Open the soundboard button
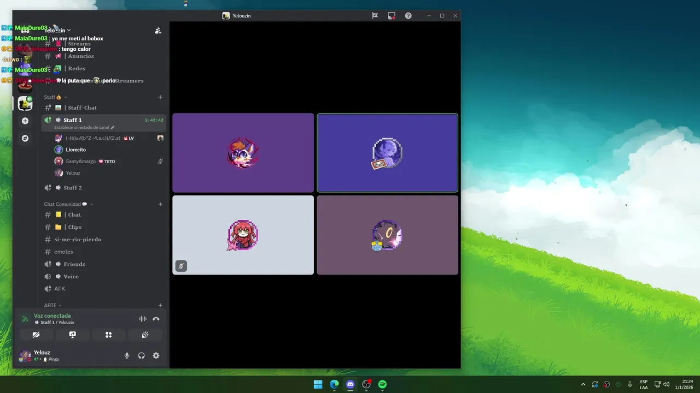This screenshot has width=700, height=393. pos(145,335)
